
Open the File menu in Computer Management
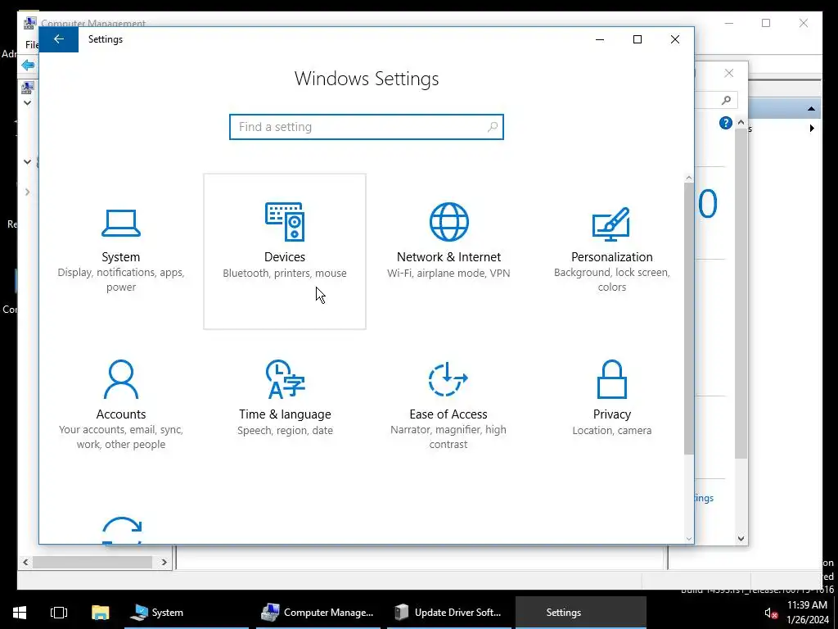(x=32, y=45)
